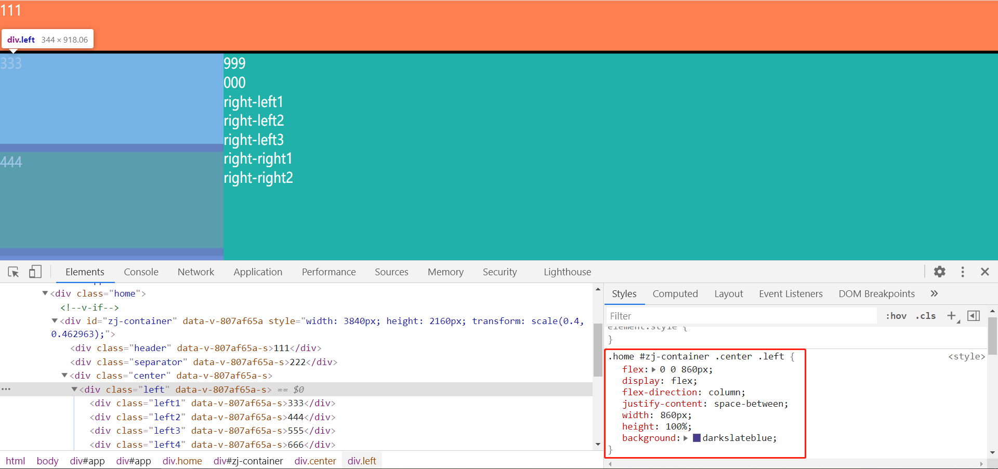Collapse the div class home node
998x469 pixels.
coord(45,293)
